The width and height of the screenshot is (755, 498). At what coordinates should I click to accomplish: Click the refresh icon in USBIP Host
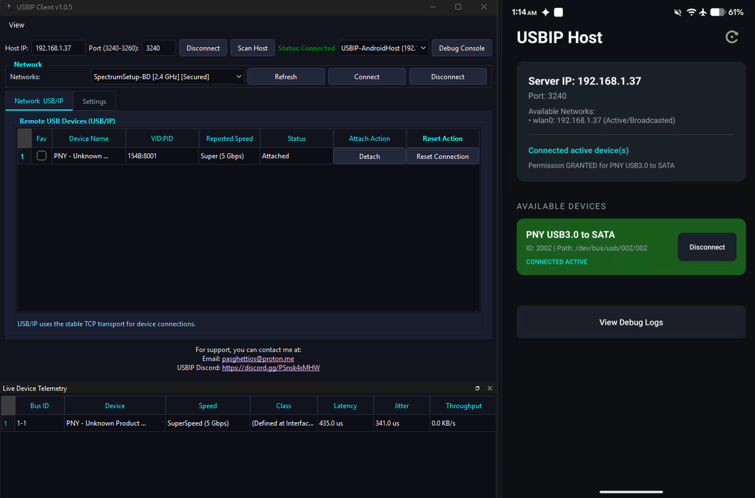(731, 37)
